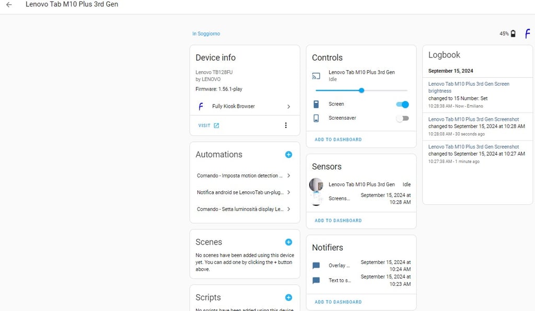Enable the Screensaver switch
Image resolution: width=535 pixels, height=311 pixels.
402,119
